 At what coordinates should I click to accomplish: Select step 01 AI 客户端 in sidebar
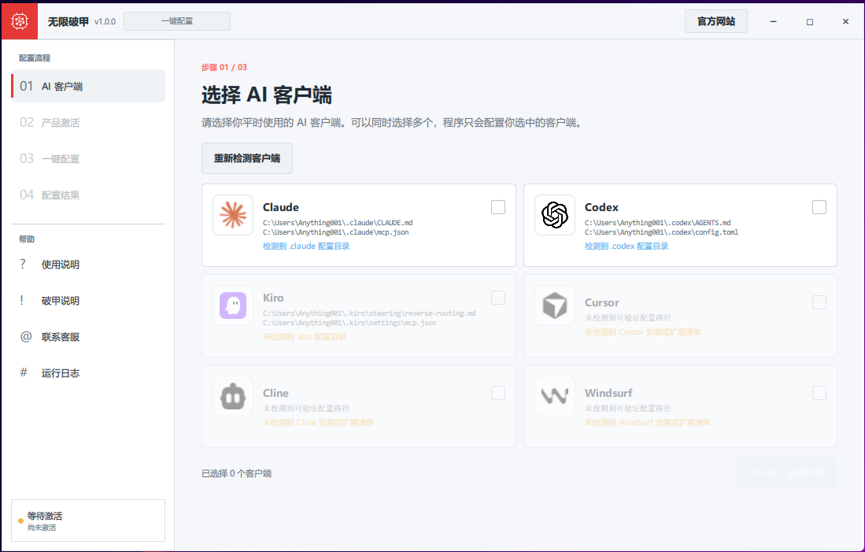click(88, 86)
